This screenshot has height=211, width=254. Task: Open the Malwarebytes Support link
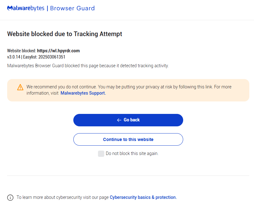tap(83, 93)
